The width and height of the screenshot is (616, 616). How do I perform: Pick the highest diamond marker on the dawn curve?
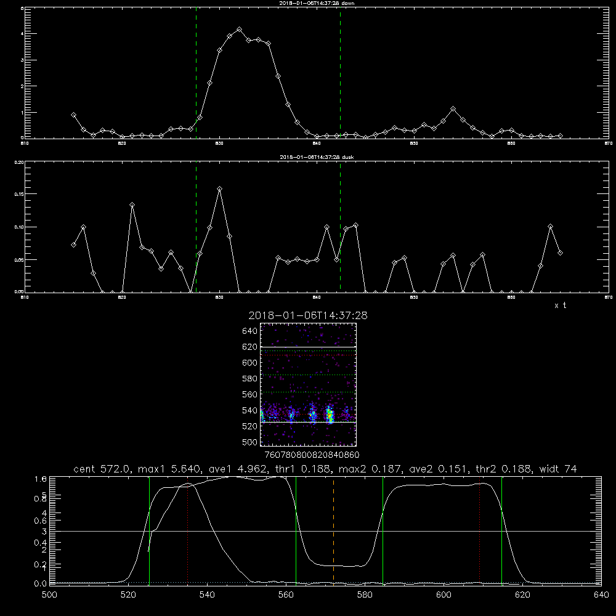239,30
